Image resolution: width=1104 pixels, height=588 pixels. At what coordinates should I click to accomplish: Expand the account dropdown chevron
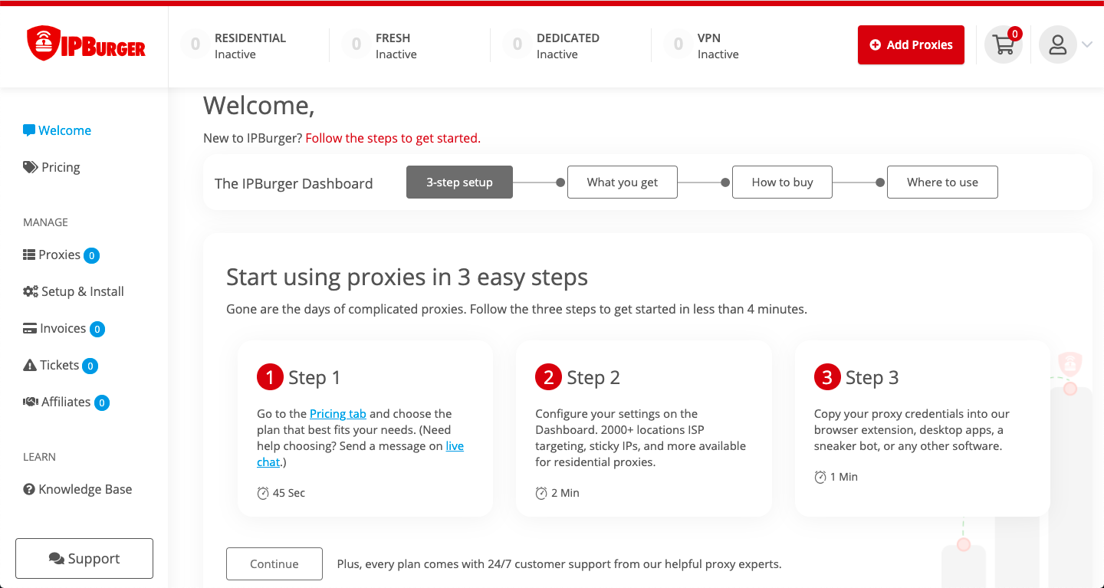coord(1087,45)
